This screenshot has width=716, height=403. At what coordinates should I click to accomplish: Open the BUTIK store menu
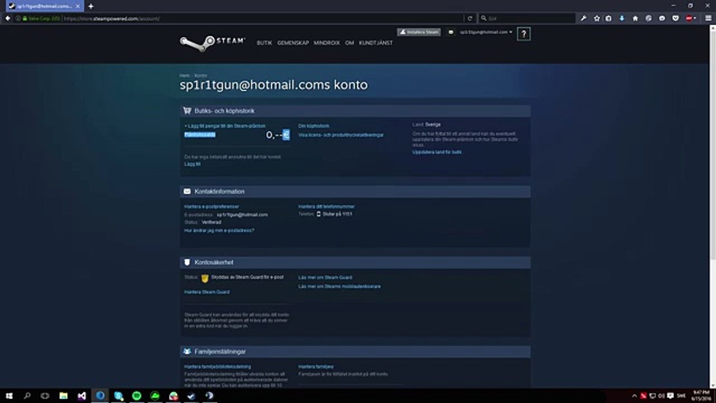265,43
